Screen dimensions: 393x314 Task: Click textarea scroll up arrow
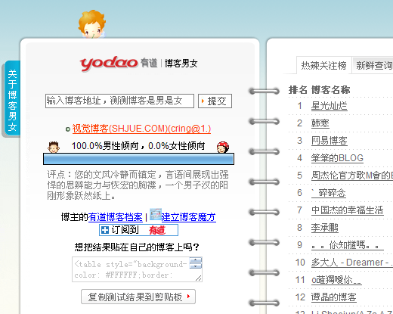coord(196,260)
